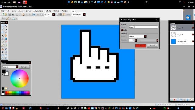Click the Opacity spinner arrows
Viewport: 195px width, 110px height.
[136, 40]
